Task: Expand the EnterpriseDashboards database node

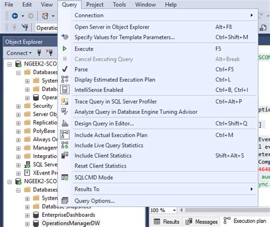Action: (x=27, y=216)
